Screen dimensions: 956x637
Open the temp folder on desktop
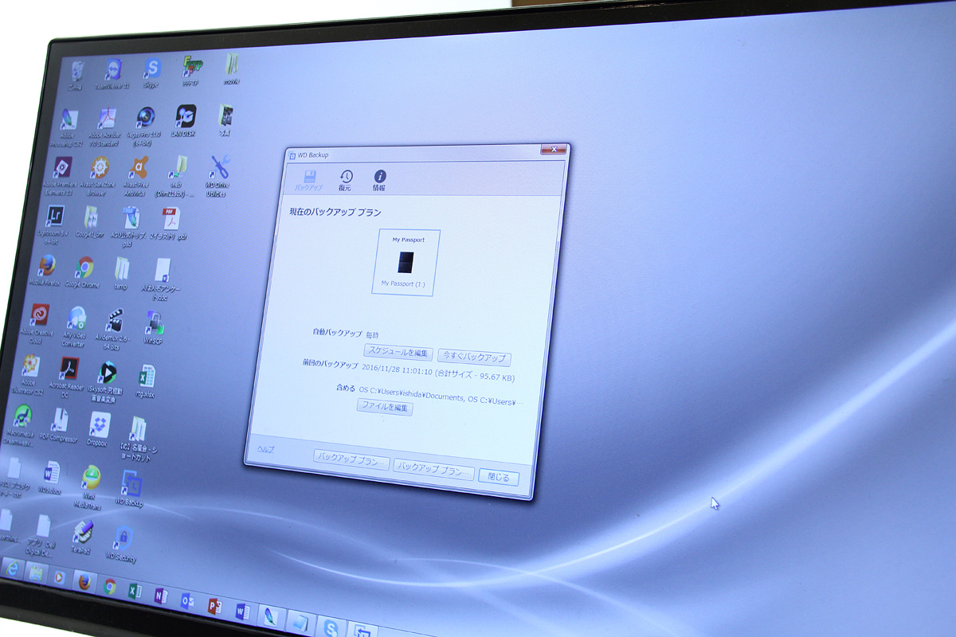[x=121, y=274]
